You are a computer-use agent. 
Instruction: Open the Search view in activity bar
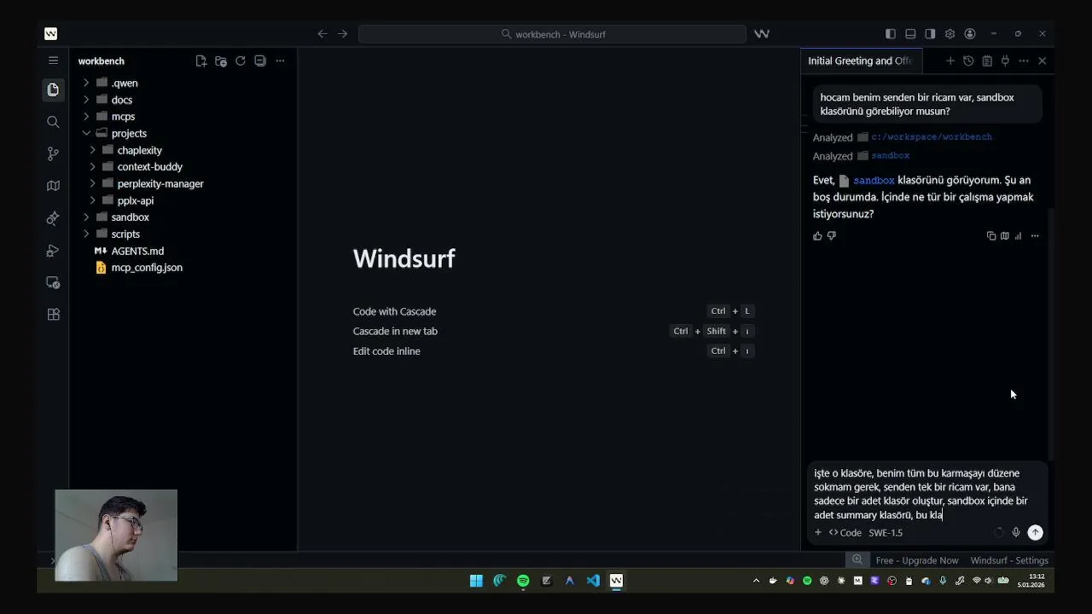pos(53,122)
